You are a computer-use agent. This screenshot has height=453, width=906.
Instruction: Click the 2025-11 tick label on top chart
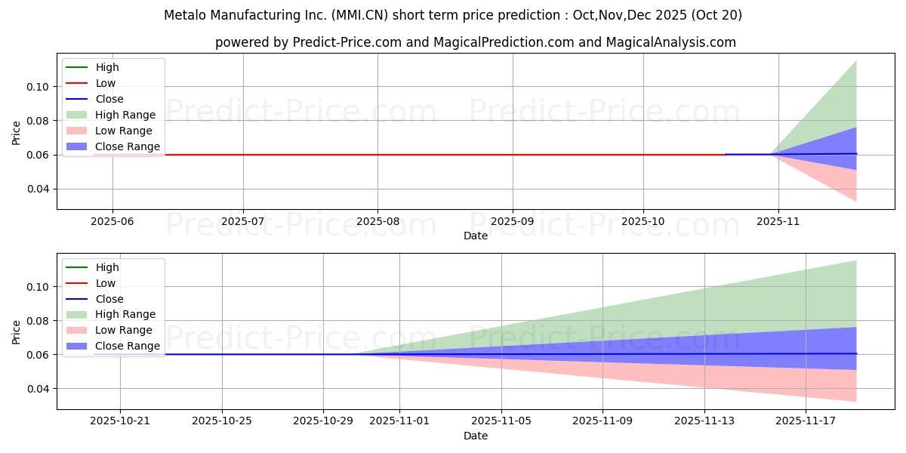778,220
